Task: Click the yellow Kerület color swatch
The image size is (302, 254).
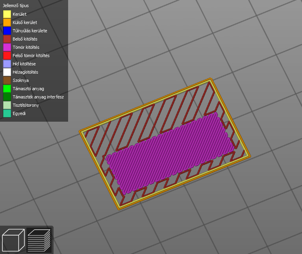Action: 7,14
